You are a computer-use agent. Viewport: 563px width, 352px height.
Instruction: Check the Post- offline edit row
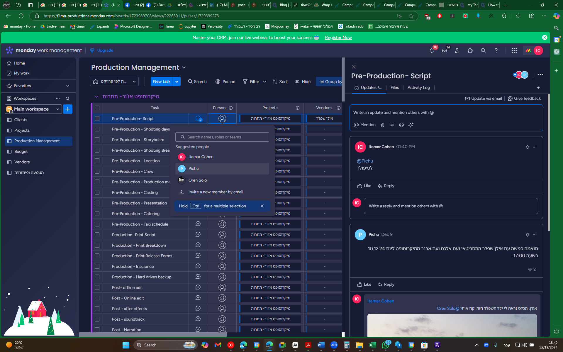[x=97, y=287]
